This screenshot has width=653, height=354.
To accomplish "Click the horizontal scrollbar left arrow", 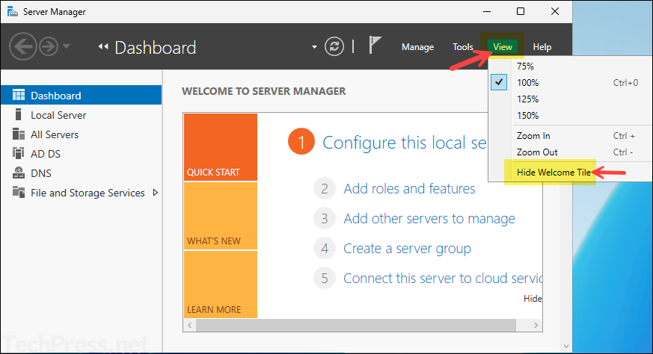I will tap(190, 326).
